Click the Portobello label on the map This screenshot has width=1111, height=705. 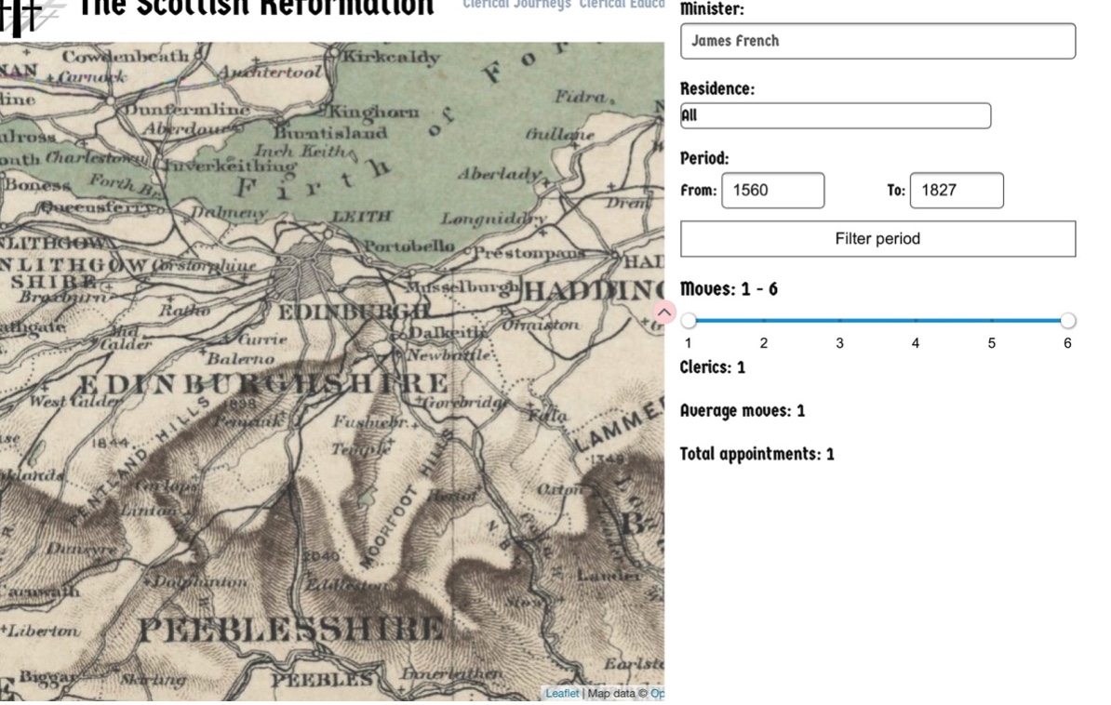click(408, 246)
